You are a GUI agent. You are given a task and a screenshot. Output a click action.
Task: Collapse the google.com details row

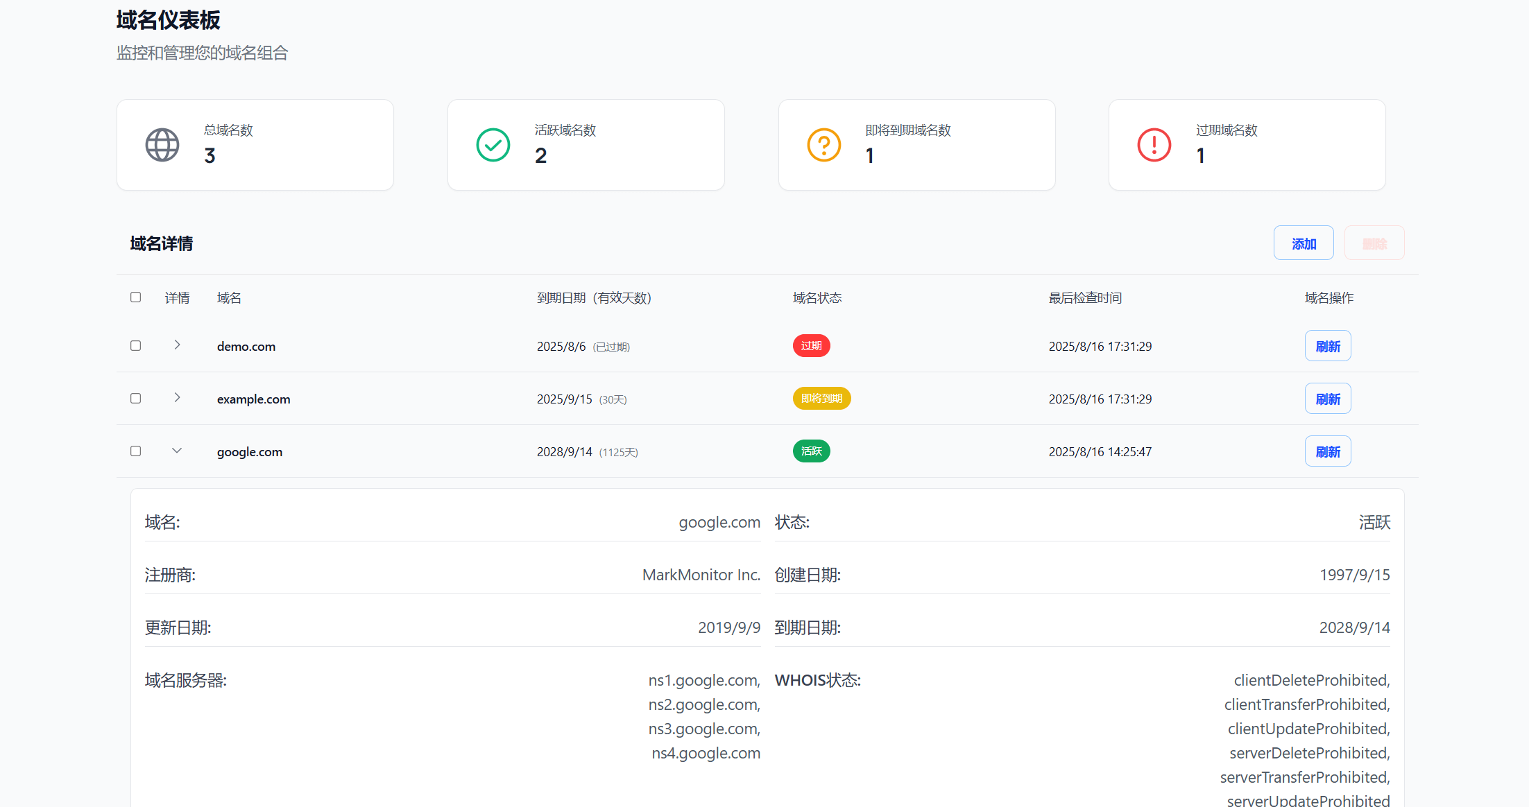tap(177, 451)
